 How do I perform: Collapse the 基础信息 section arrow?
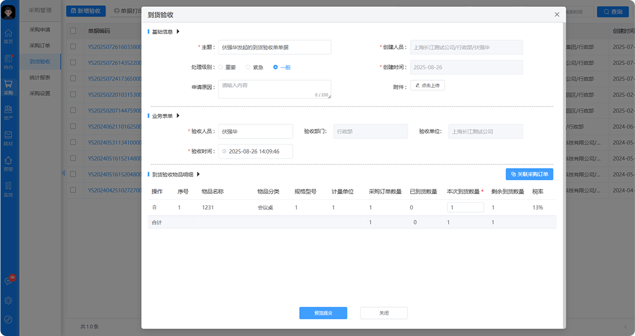click(x=178, y=32)
